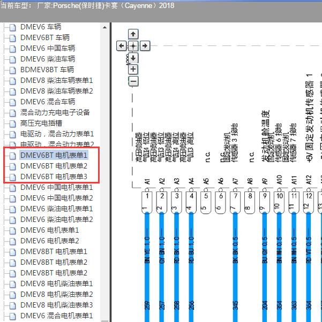The height and width of the screenshot is (322, 322).
Task: Click document icon beside DMEV6 混合电机表单1
Action: (x=13, y=316)
